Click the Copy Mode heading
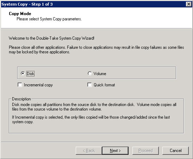The image size is (193, 159). pyautogui.click(x=20, y=14)
